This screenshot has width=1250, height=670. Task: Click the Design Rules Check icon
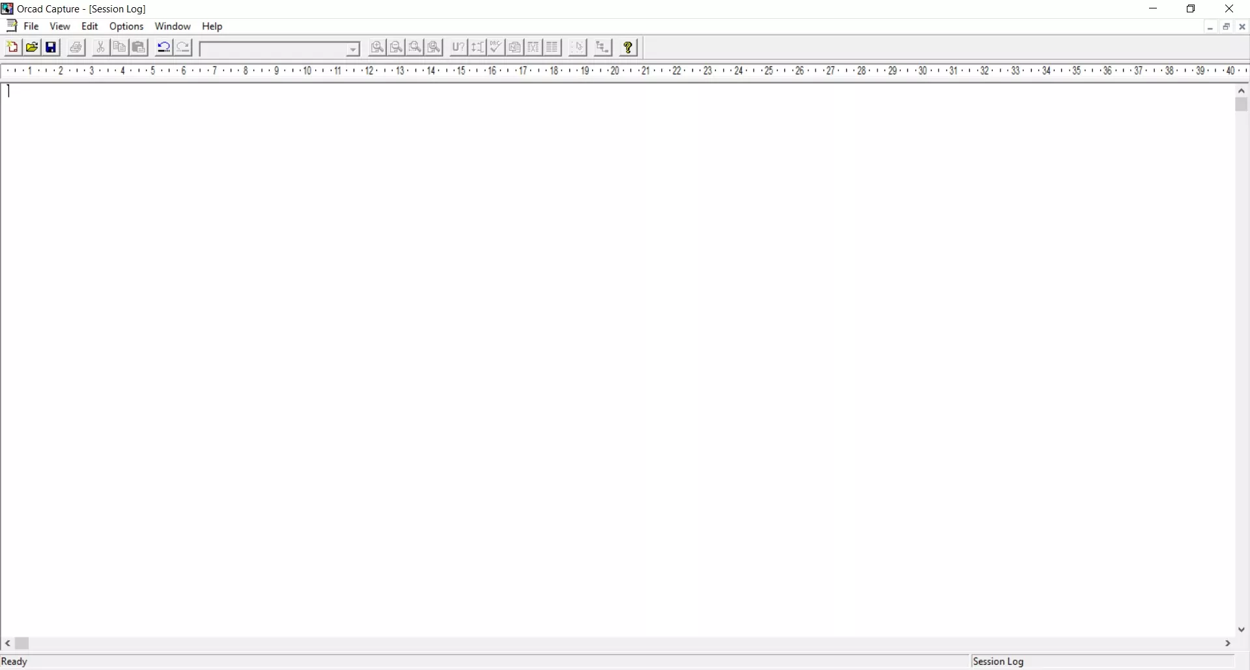point(496,48)
